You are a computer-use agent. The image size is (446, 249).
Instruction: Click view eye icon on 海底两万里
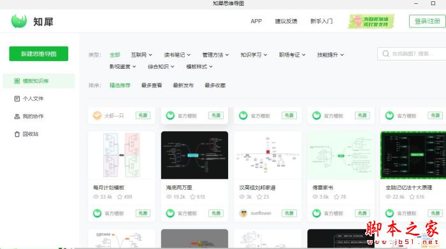coord(169,197)
